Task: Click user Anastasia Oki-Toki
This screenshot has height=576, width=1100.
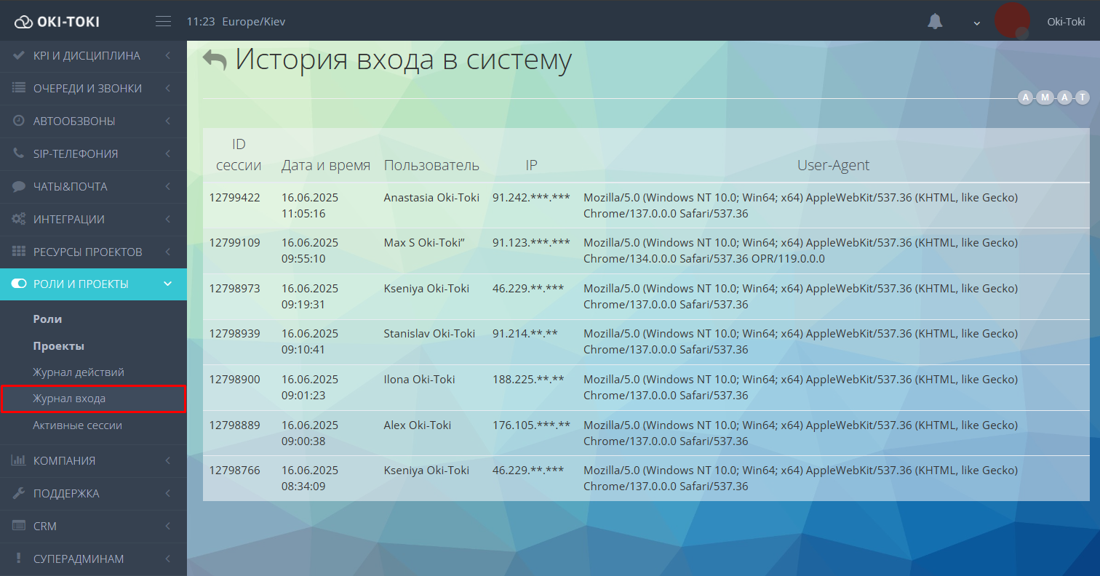Action: click(431, 197)
